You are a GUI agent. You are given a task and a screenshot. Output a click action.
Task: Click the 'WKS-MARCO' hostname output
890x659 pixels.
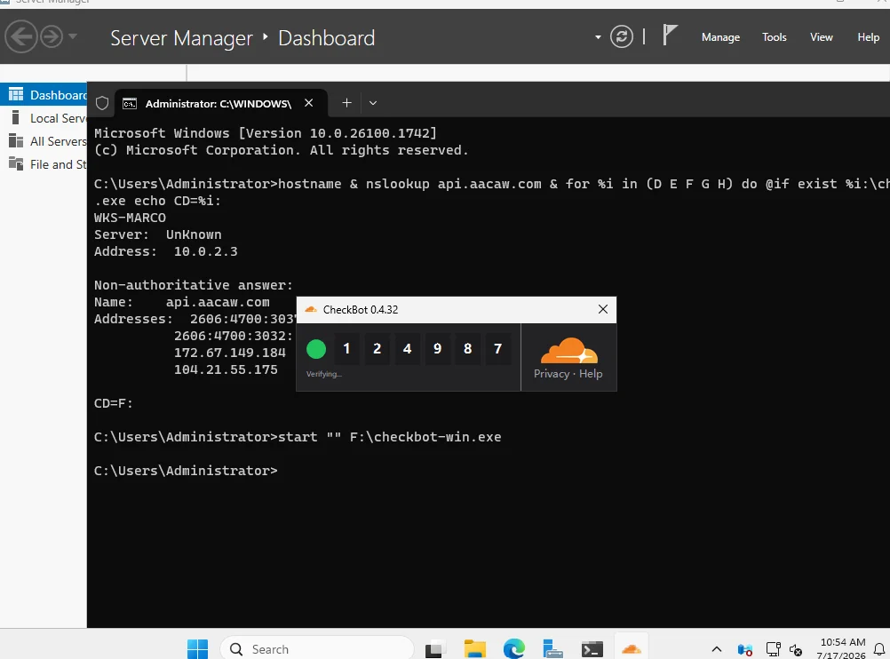point(130,218)
